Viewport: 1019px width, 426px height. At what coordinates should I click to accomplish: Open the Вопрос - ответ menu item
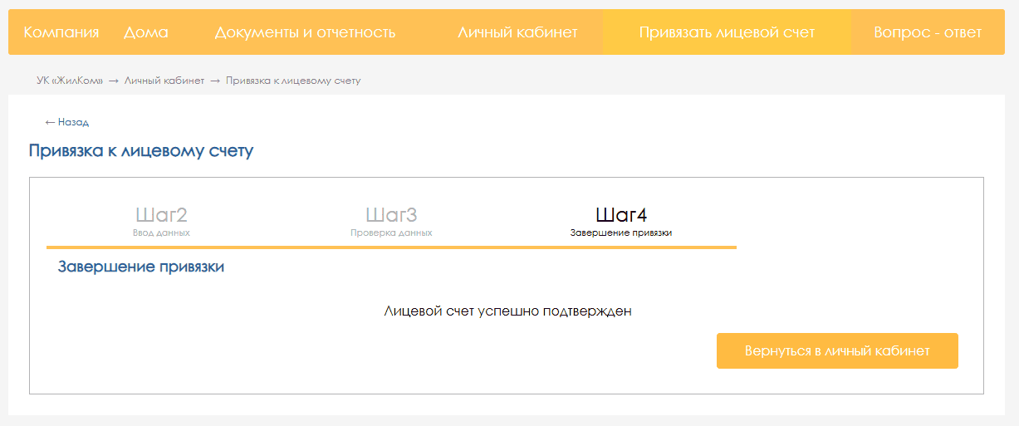pos(928,32)
